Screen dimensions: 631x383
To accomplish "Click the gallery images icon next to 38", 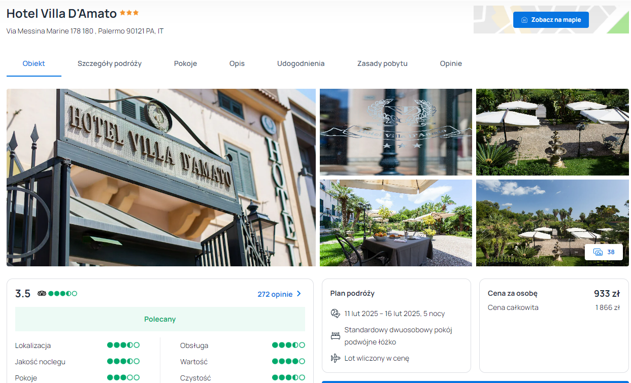I will (598, 252).
